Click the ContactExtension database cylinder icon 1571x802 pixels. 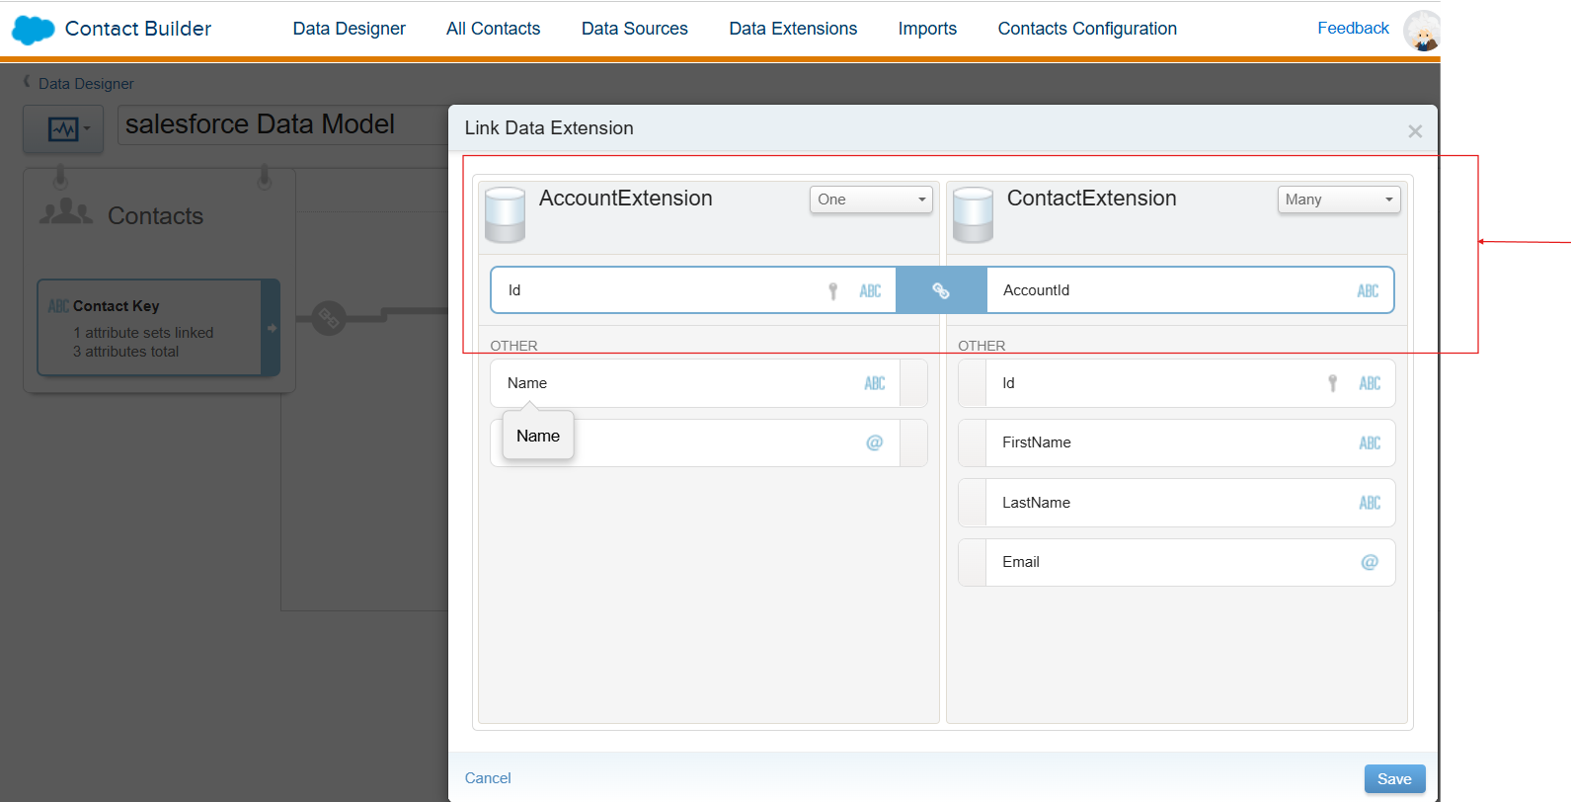(x=973, y=214)
